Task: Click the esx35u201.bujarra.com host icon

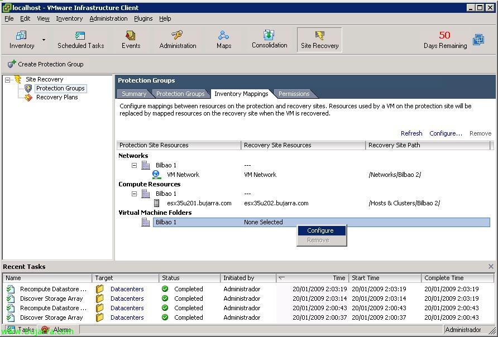Action: click(x=156, y=203)
